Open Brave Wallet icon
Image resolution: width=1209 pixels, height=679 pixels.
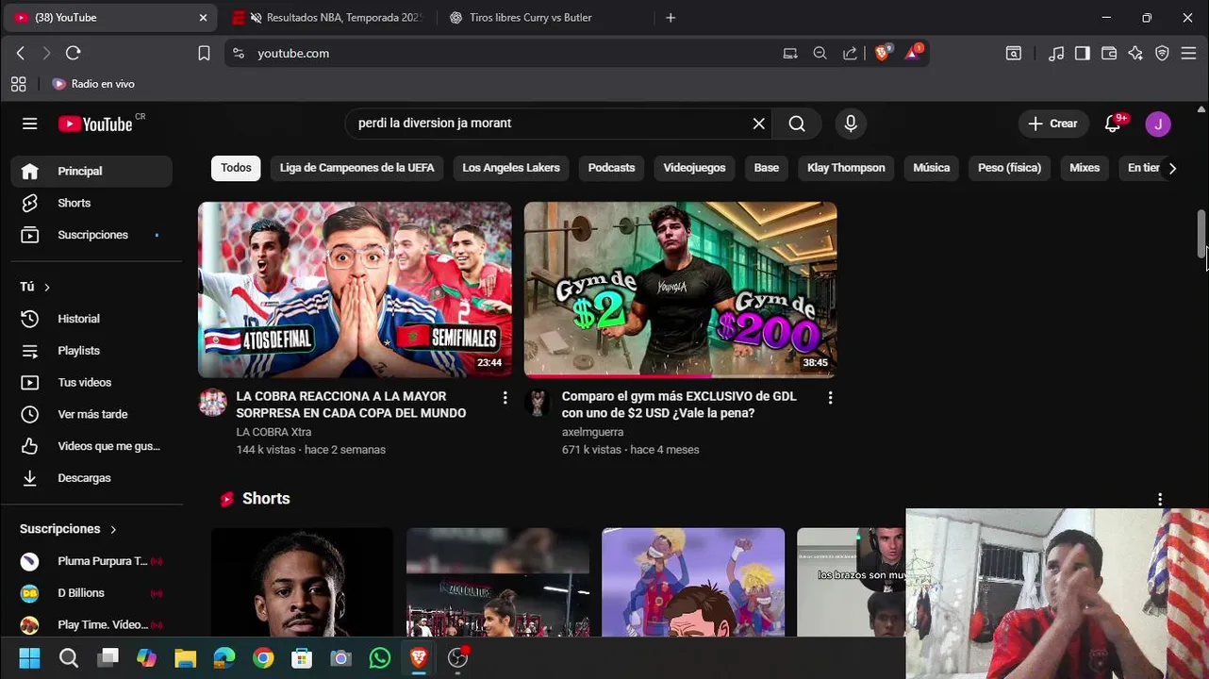(1109, 54)
